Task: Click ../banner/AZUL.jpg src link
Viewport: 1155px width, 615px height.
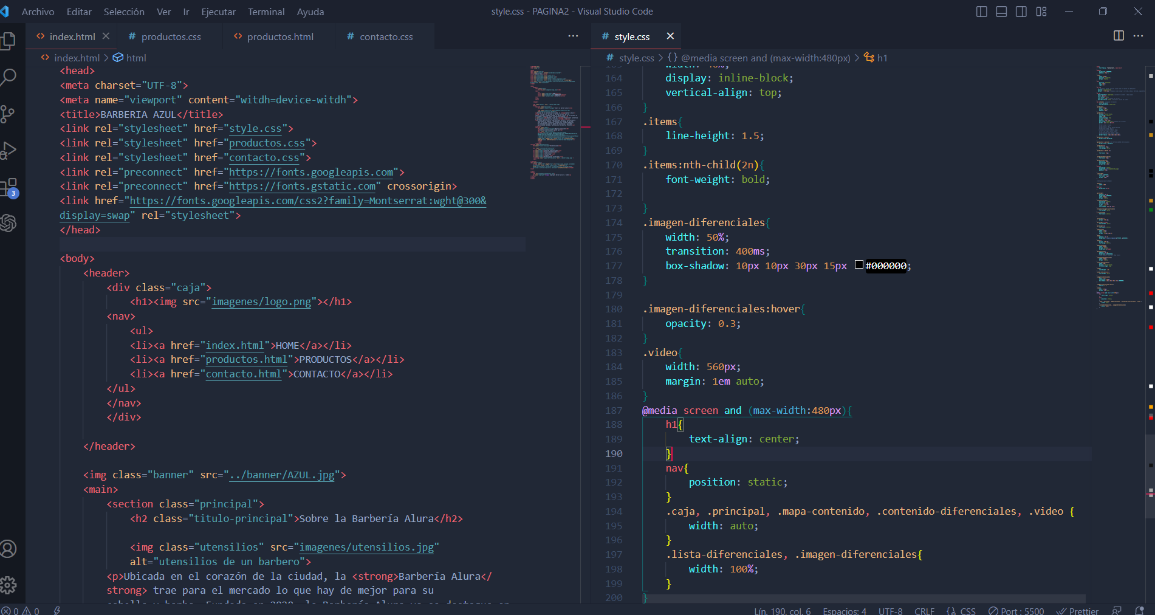Action: (x=283, y=475)
